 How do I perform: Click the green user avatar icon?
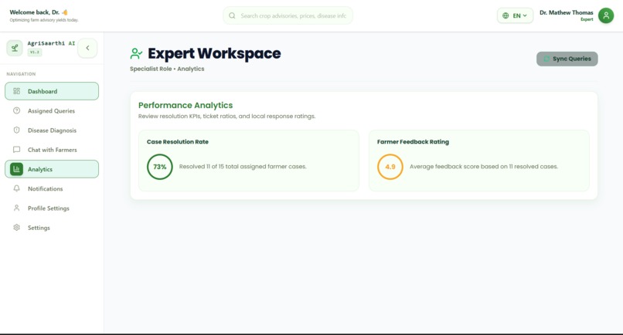tap(606, 15)
